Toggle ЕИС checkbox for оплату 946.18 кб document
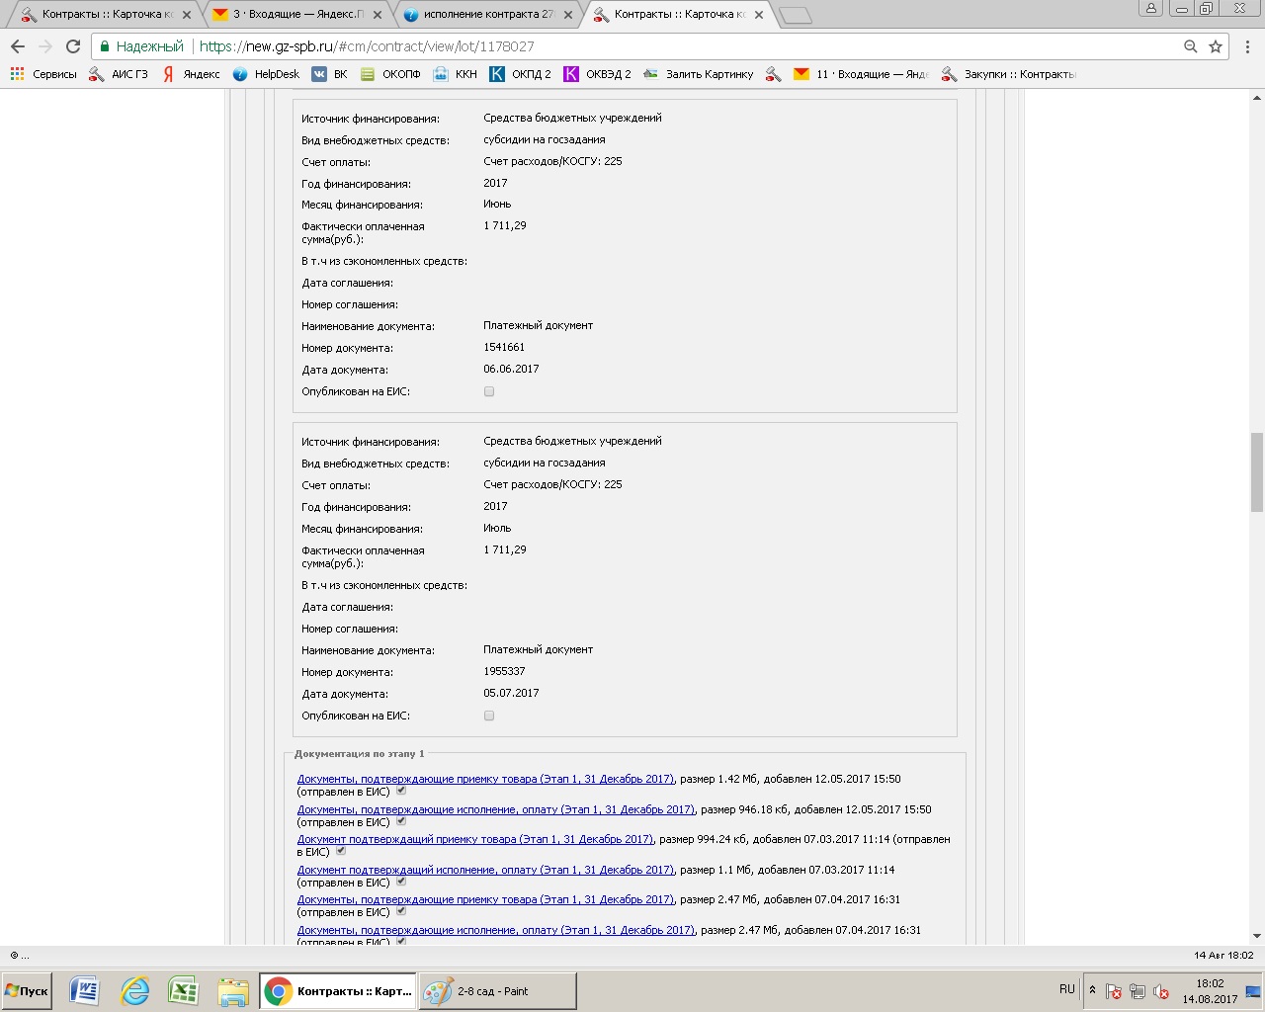Image resolution: width=1265 pixels, height=1012 pixels. 401,821
